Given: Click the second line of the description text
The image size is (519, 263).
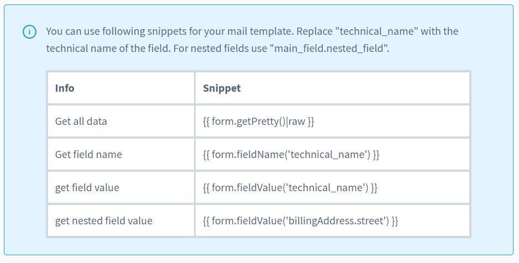Looking at the screenshot, I should click(x=218, y=48).
